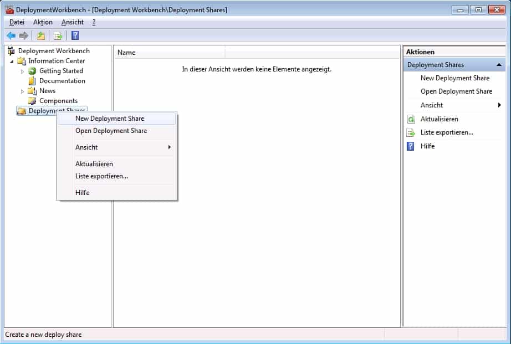
Task: Select the Documentation tree item
Action: 62,81
